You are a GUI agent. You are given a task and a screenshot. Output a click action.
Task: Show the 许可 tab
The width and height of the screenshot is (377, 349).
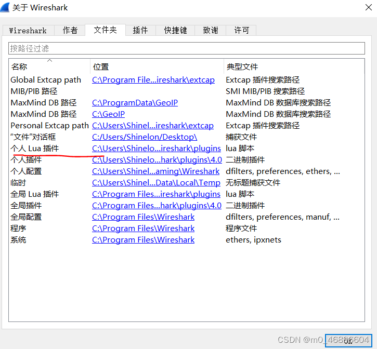241,31
